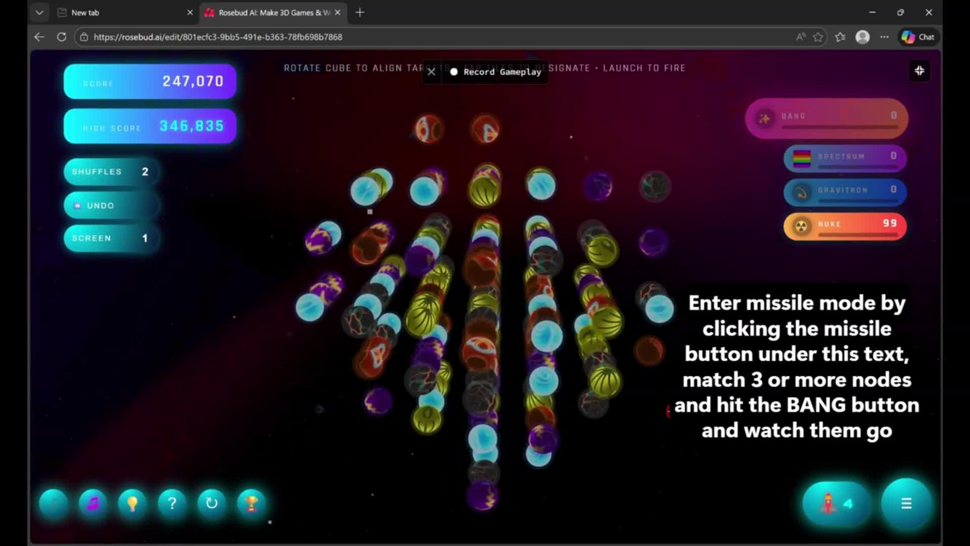Activate the NUKE power-up
Viewport: 970px width, 546px height.
[845, 226]
